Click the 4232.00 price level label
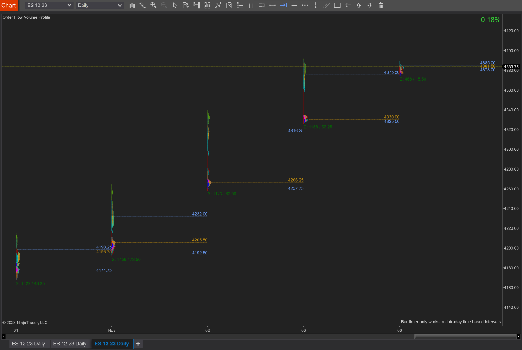The width and height of the screenshot is (522, 350). [x=200, y=214]
